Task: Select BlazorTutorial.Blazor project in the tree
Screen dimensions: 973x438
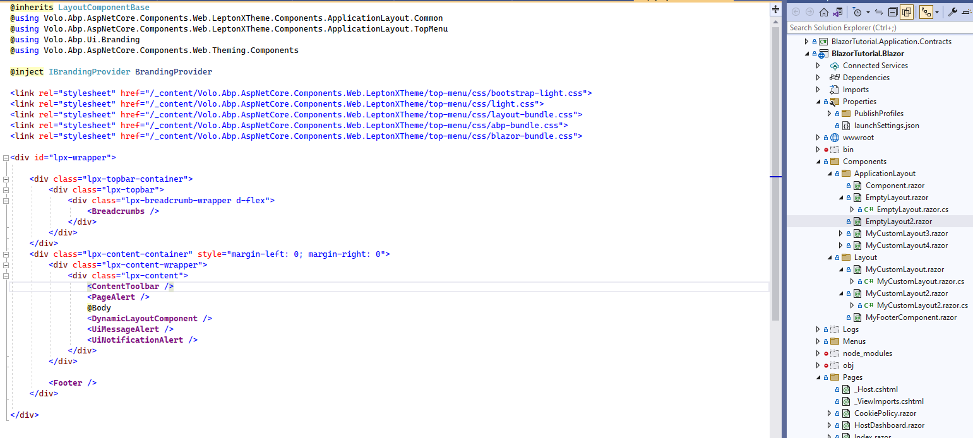Action: 868,54
